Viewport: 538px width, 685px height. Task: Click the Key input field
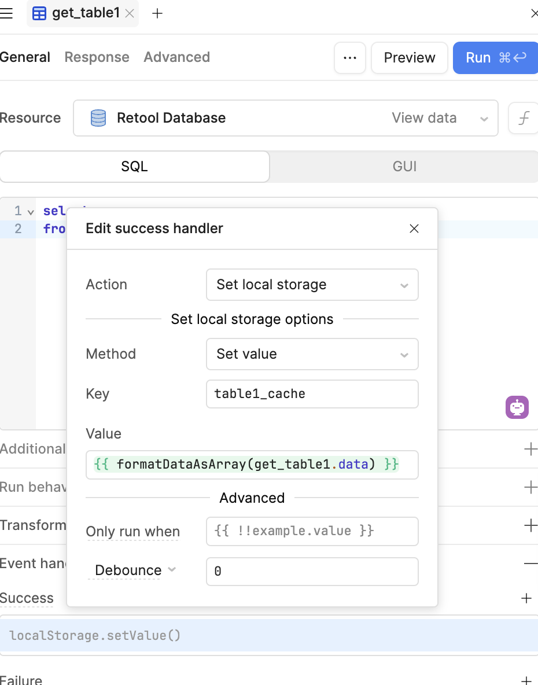[312, 394]
